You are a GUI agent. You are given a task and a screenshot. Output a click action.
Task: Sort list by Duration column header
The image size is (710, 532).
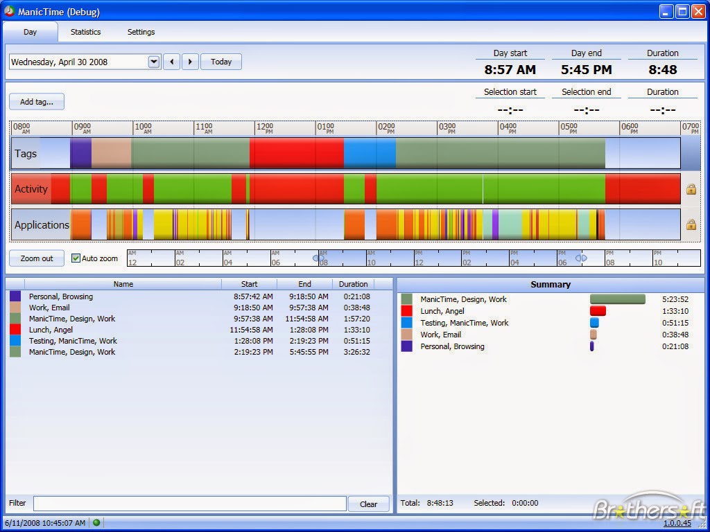(353, 284)
